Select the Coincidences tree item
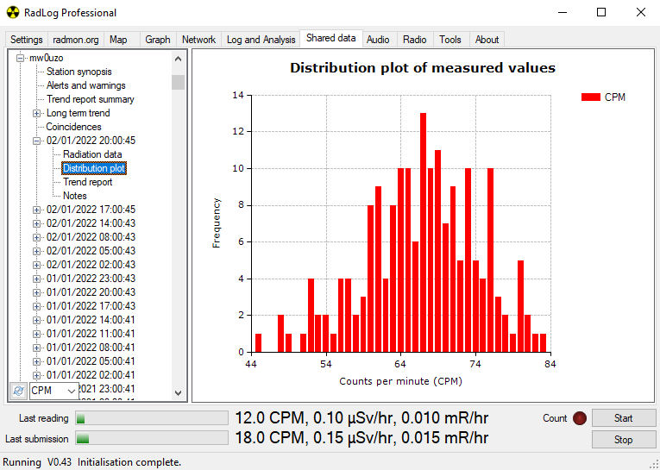 (73, 127)
